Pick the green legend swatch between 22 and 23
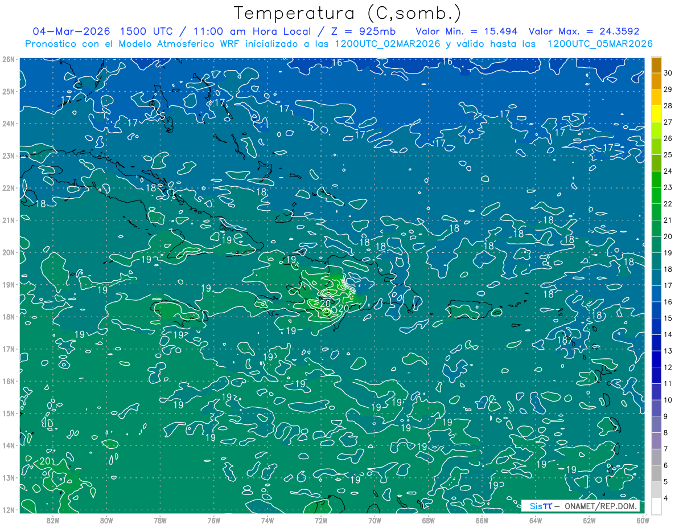This screenshot has height=528, width=683. (656, 195)
